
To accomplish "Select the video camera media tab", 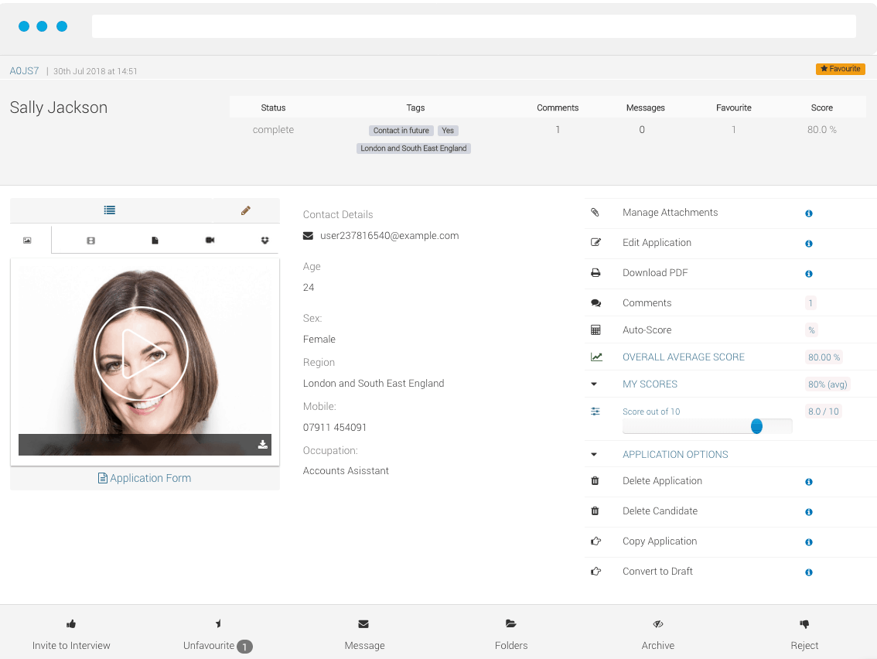I will [x=210, y=241].
